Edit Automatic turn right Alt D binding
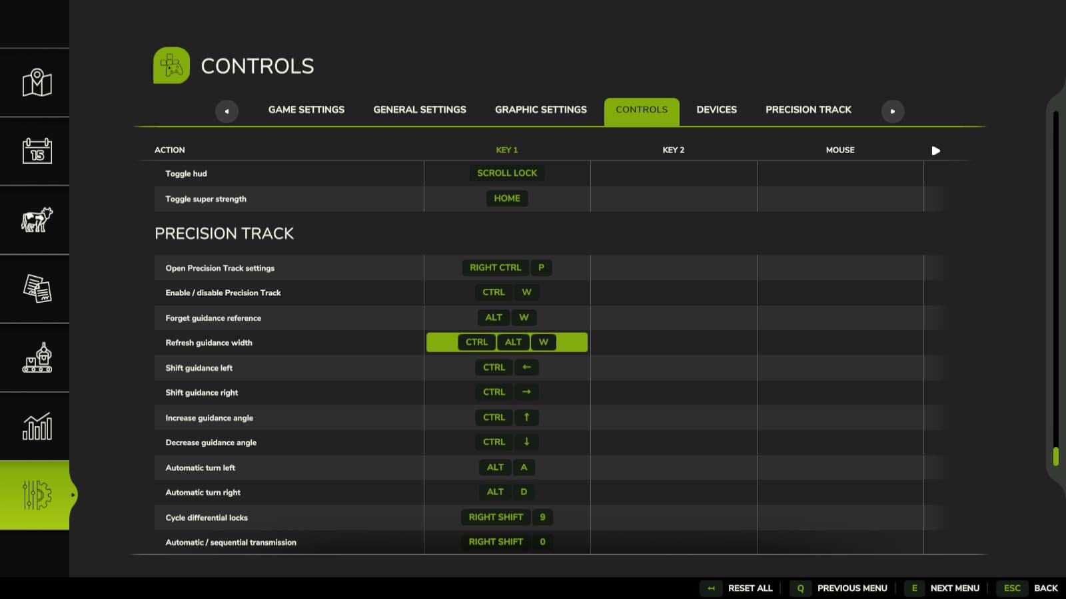 pyautogui.click(x=507, y=492)
